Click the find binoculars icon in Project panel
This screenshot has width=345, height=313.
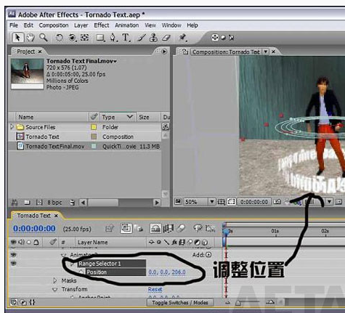coord(15,203)
